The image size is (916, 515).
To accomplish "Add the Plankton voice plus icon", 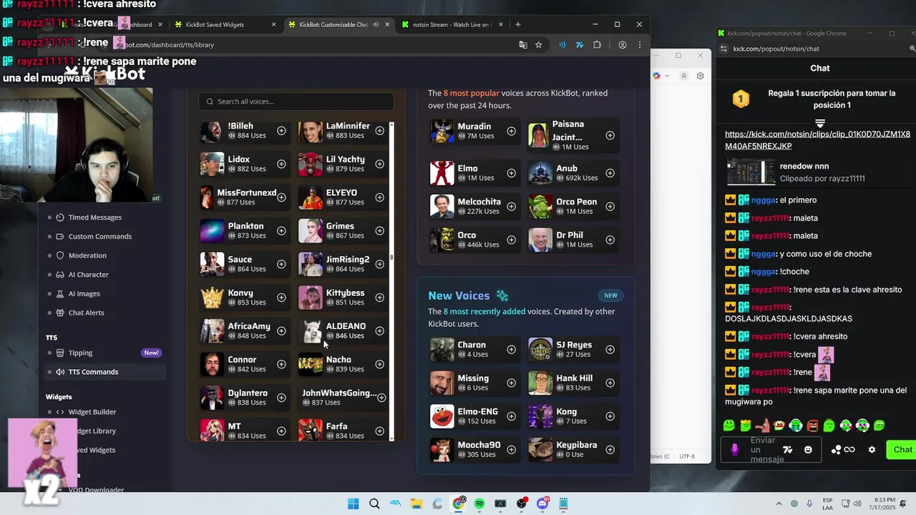I will 281,231.
